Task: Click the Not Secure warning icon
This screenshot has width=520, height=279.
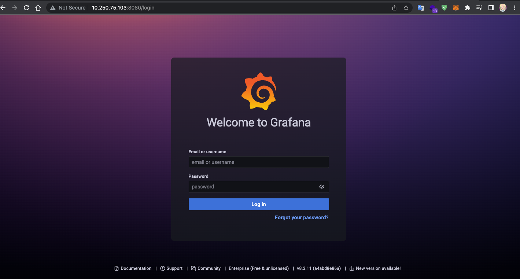Action: click(53, 8)
